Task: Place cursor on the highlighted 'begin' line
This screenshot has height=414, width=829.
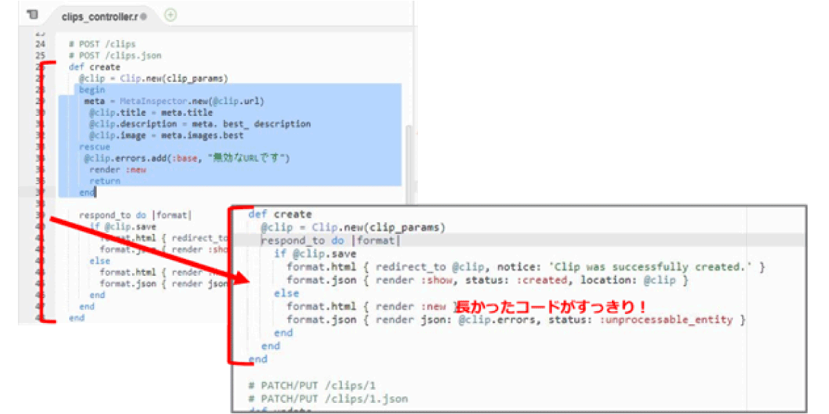Action: coord(92,90)
